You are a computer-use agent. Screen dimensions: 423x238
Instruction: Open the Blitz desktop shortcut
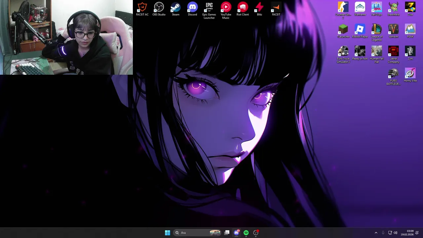coord(259,9)
